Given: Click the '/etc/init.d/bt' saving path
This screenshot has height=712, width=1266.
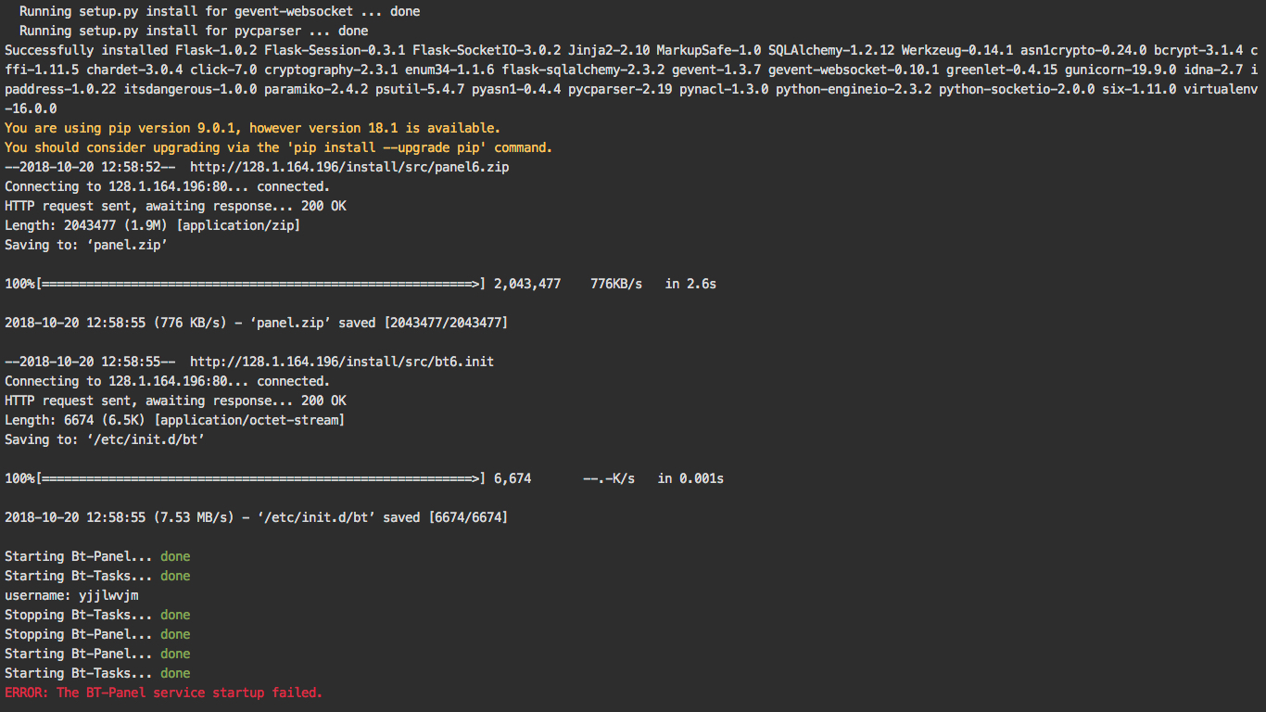Looking at the screenshot, I should 146,439.
